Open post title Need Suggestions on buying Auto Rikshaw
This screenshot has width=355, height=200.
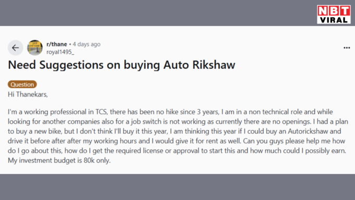(122, 65)
